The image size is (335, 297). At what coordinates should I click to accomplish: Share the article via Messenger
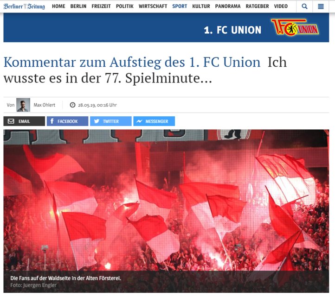click(154, 121)
